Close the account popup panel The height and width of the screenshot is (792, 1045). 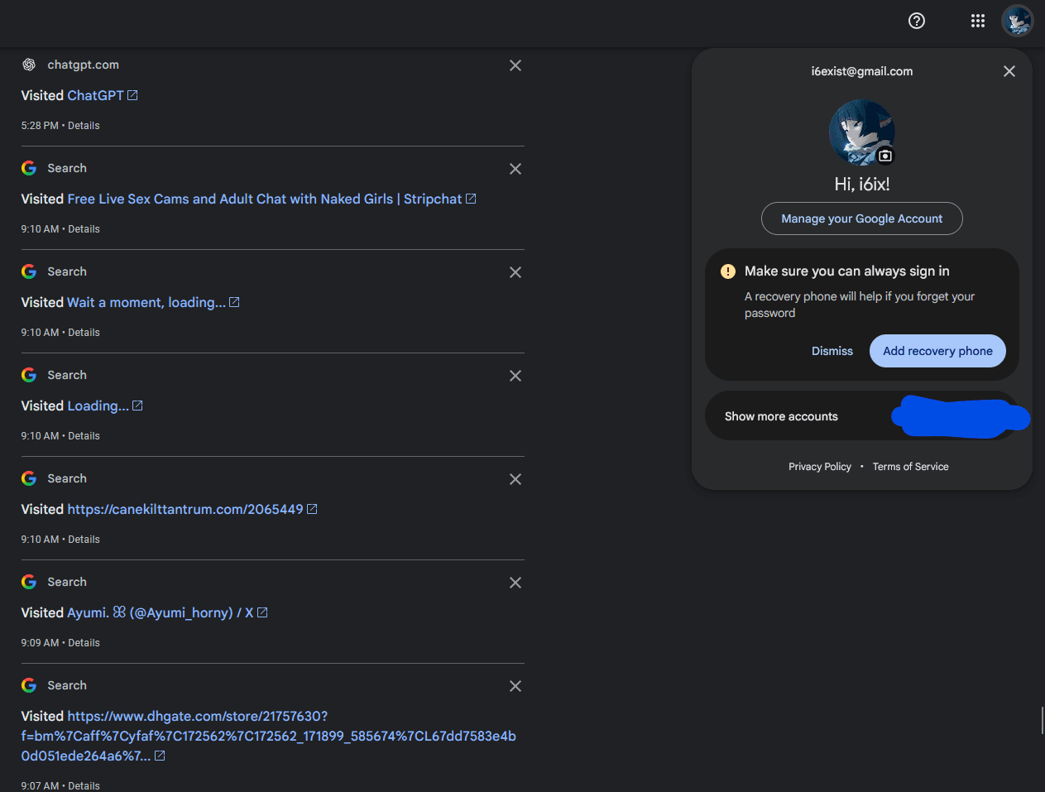1009,71
